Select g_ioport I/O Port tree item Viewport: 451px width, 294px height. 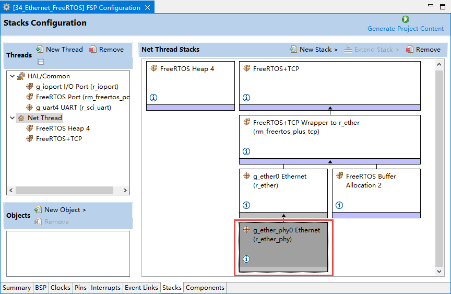click(x=77, y=87)
